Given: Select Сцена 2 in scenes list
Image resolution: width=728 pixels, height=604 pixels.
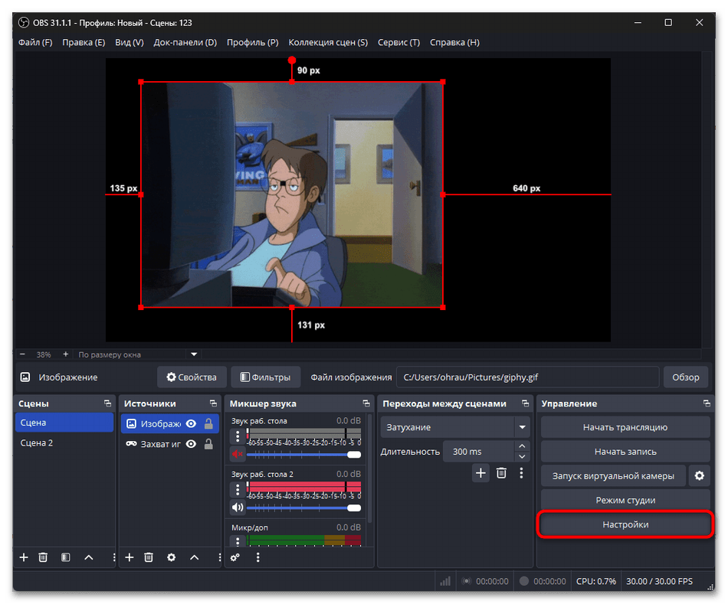Looking at the screenshot, I should [64, 443].
